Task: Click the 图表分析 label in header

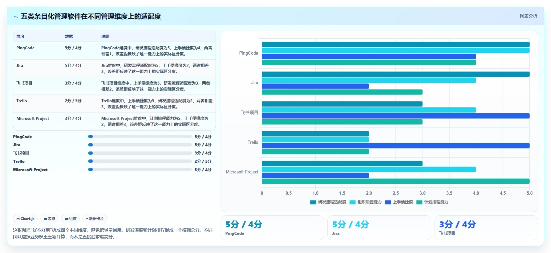Action: tap(528, 16)
